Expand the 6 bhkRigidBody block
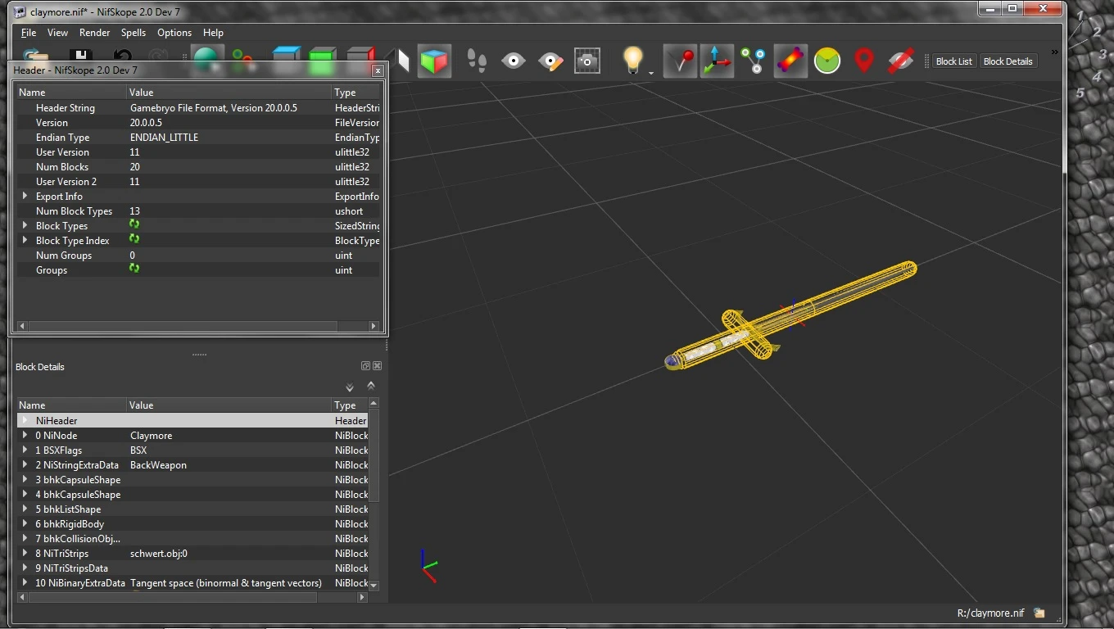1114x629 pixels. click(25, 523)
